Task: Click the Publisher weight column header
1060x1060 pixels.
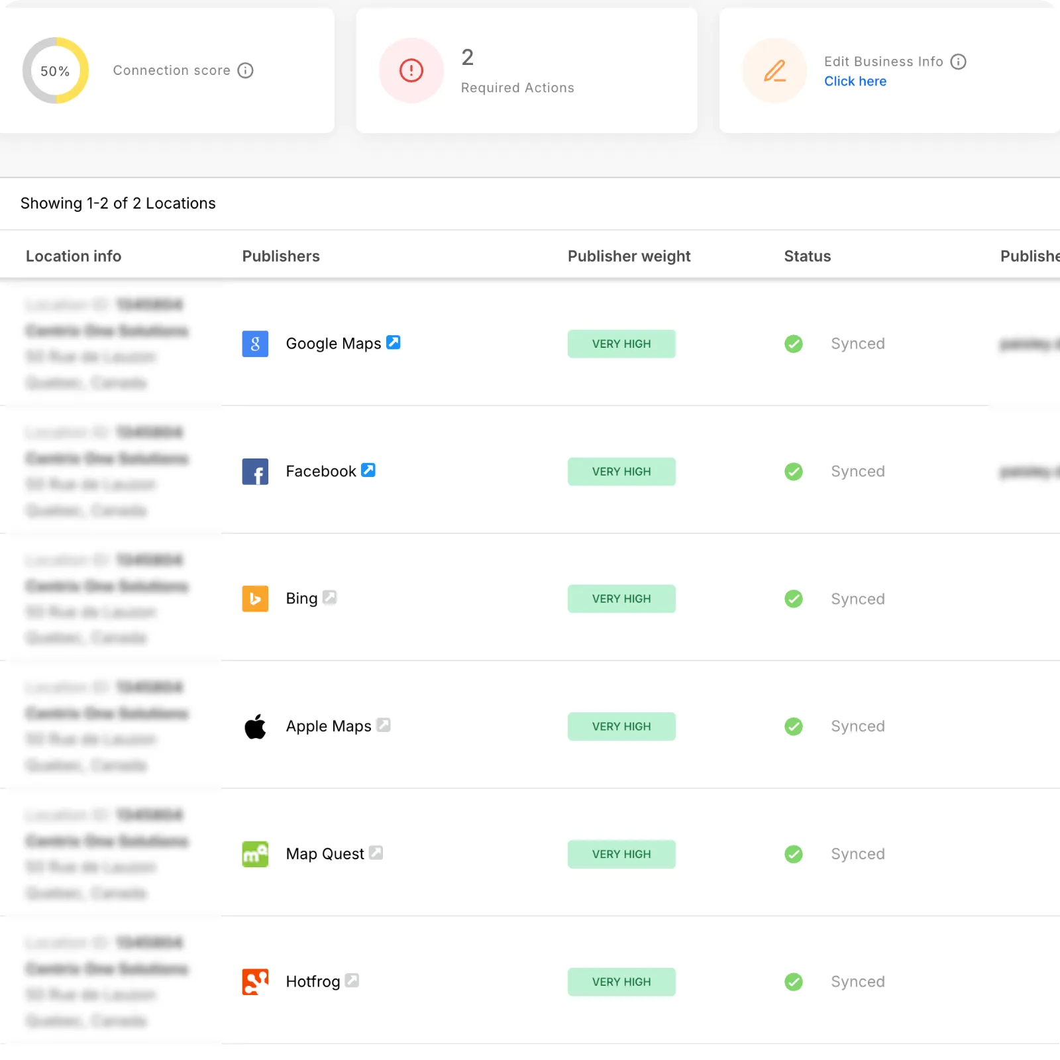Action: pos(629,256)
